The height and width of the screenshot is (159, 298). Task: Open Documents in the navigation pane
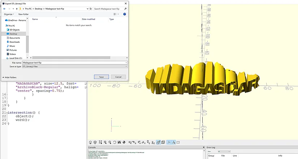(x=13, y=38)
